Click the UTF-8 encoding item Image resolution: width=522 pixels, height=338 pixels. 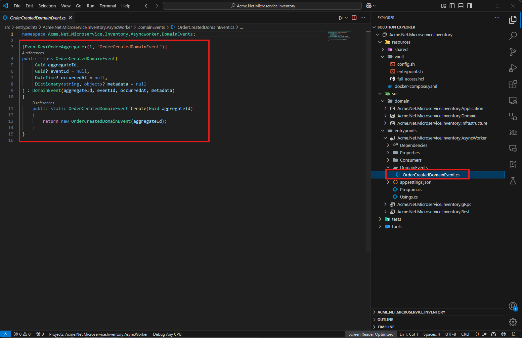(x=450, y=334)
